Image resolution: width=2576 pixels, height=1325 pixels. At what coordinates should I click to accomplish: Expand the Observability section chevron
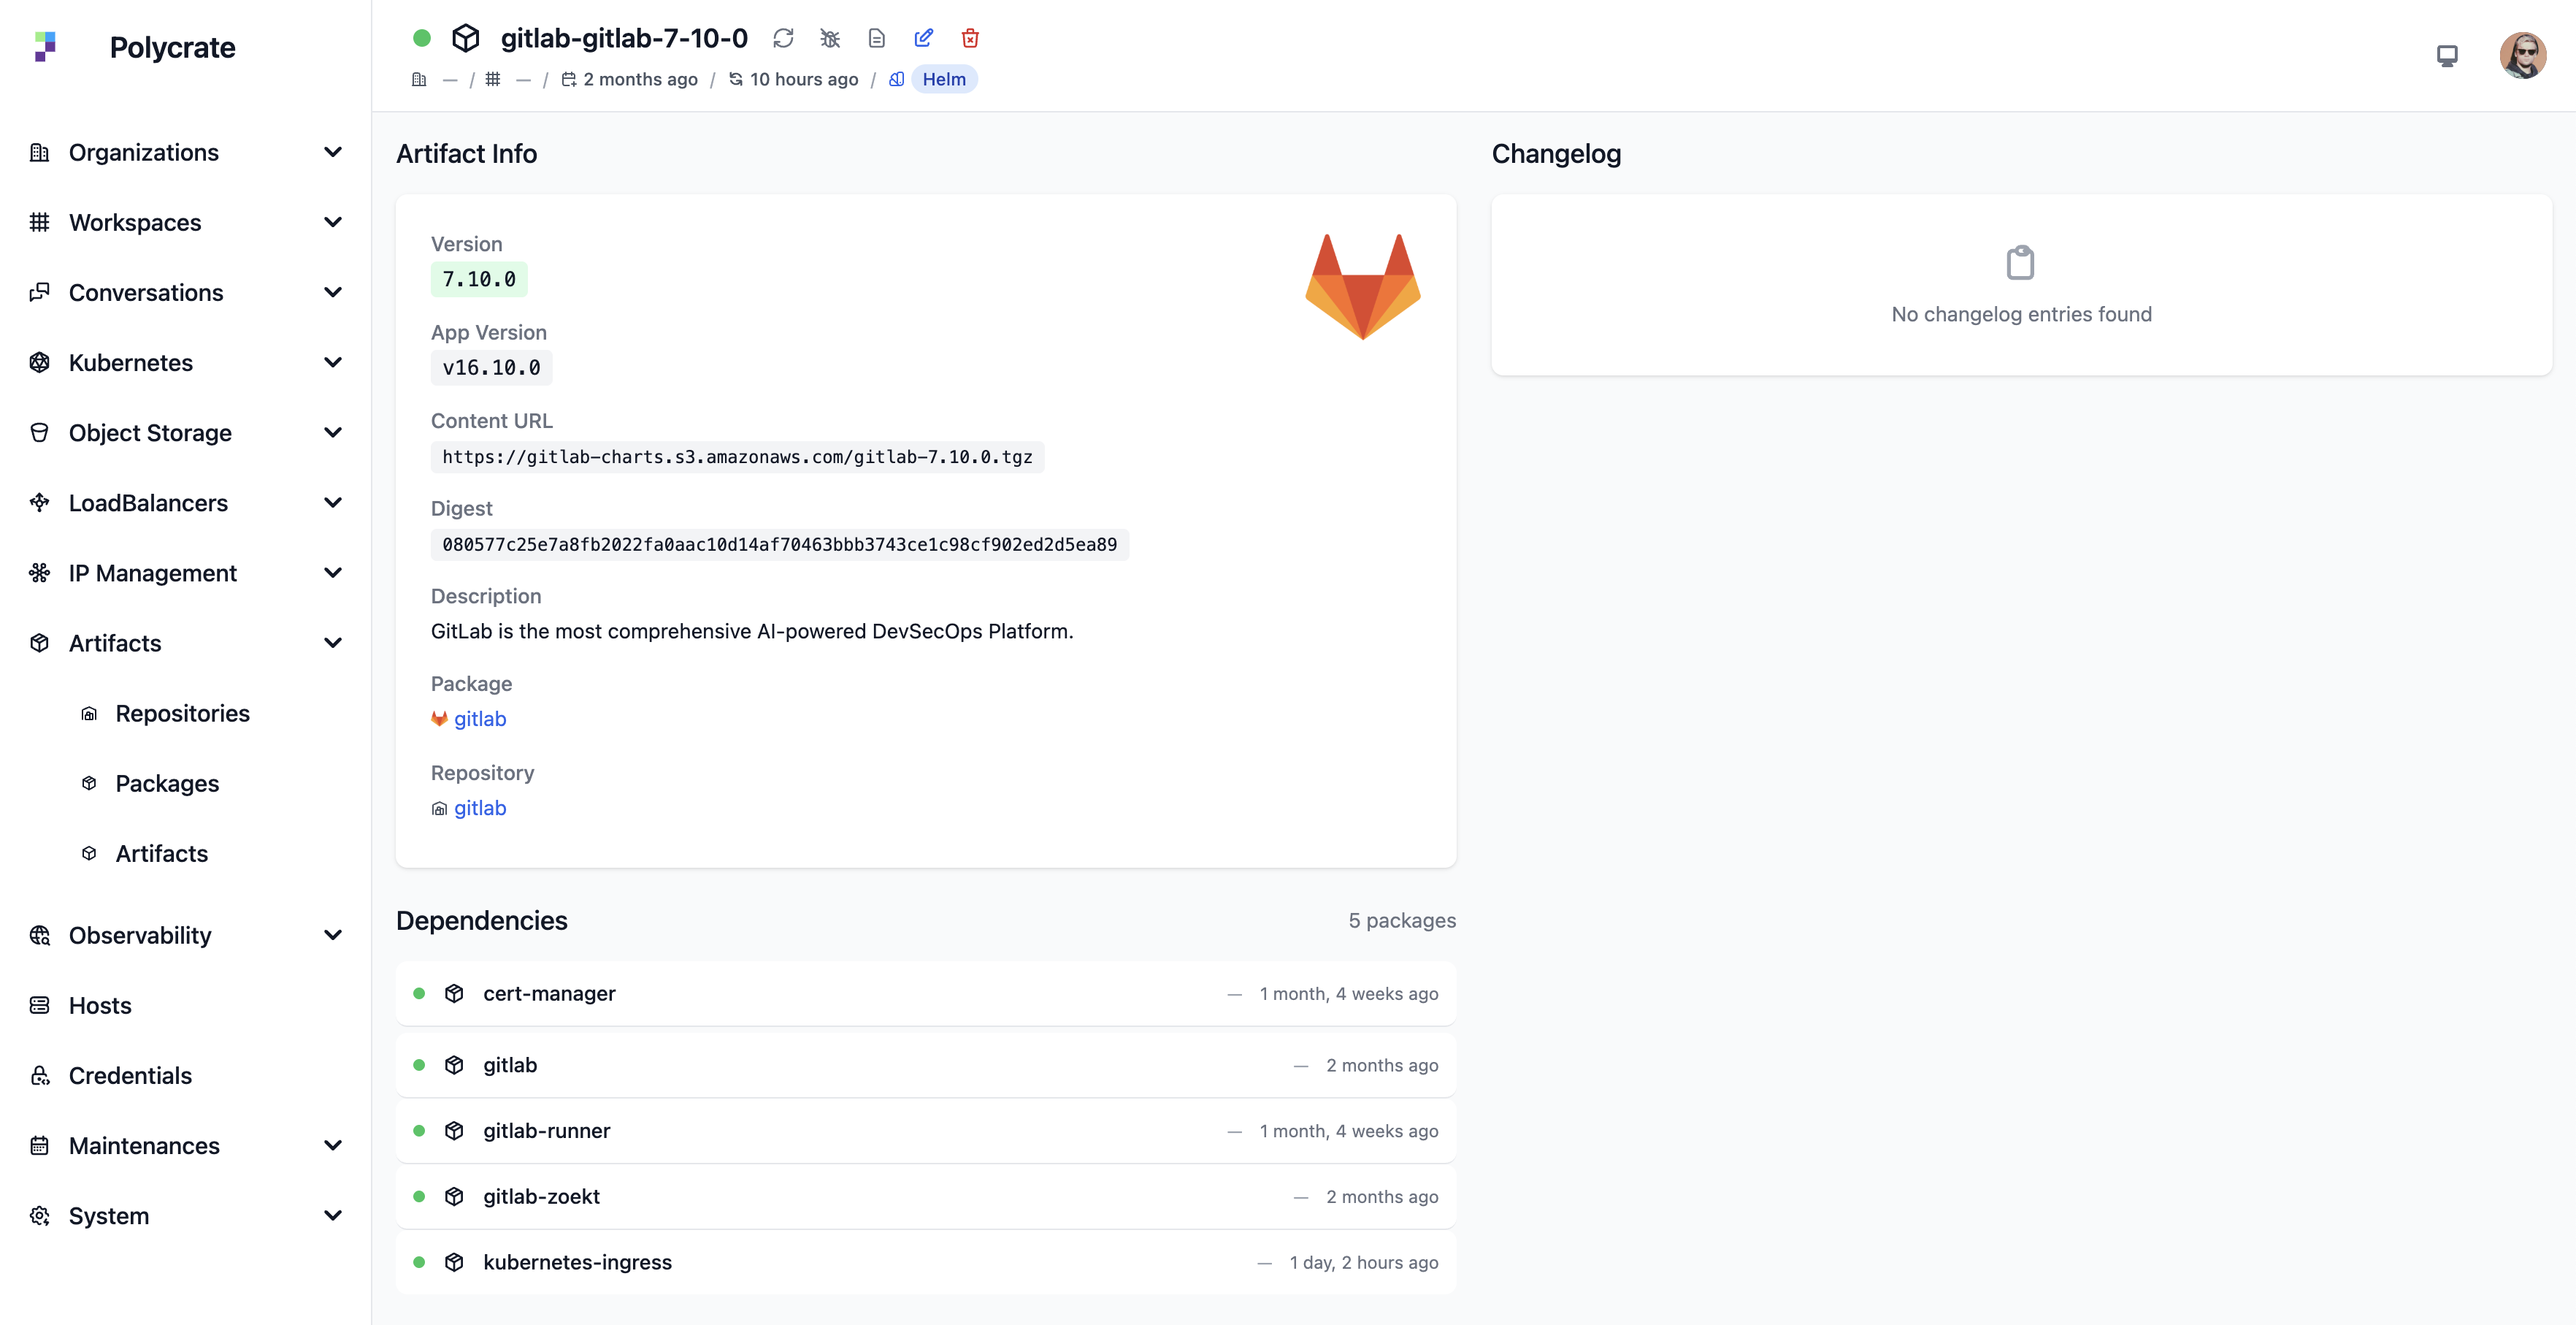tap(333, 935)
